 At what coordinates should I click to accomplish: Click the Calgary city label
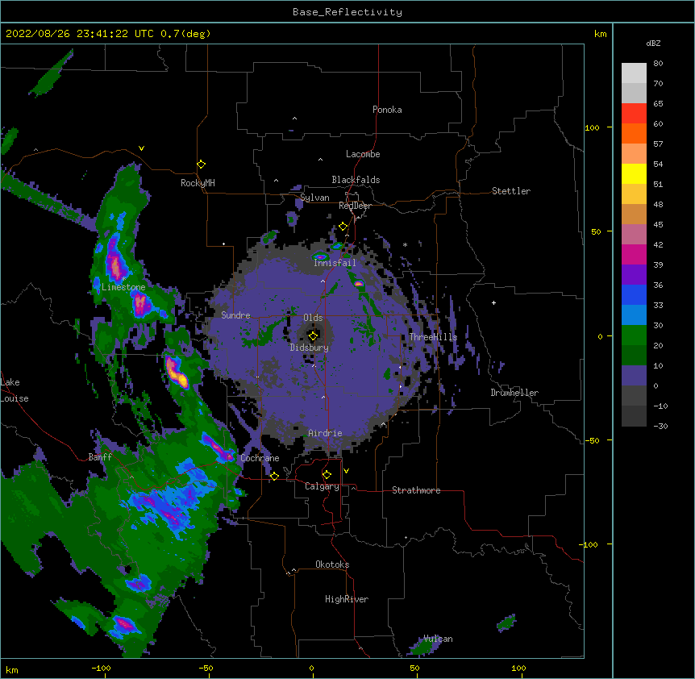click(x=322, y=486)
